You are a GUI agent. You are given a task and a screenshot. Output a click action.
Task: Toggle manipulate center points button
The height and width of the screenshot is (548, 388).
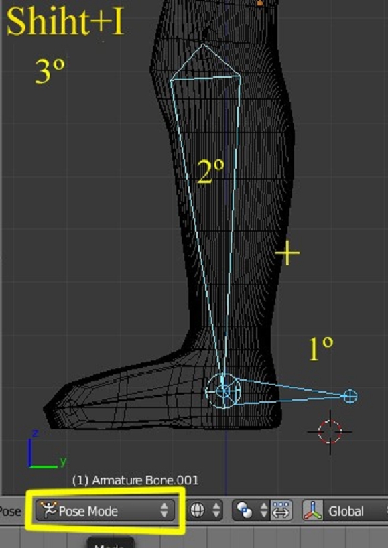click(281, 510)
